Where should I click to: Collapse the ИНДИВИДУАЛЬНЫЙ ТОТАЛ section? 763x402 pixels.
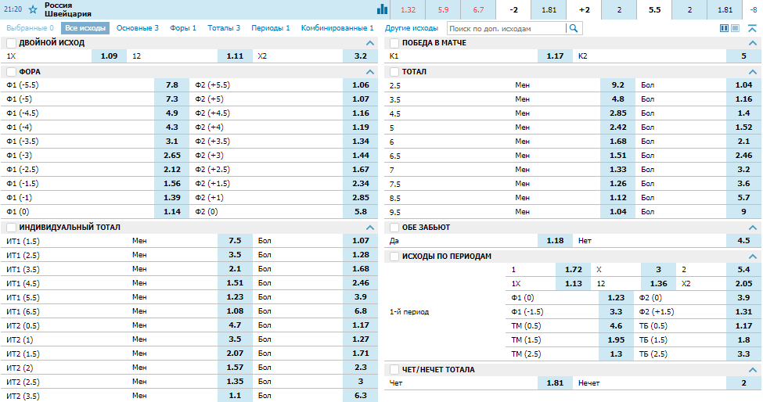click(370, 227)
